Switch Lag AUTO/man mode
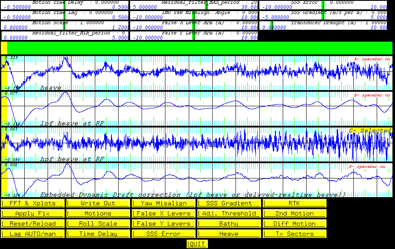This screenshot has height=249, width=395. pos(32,234)
